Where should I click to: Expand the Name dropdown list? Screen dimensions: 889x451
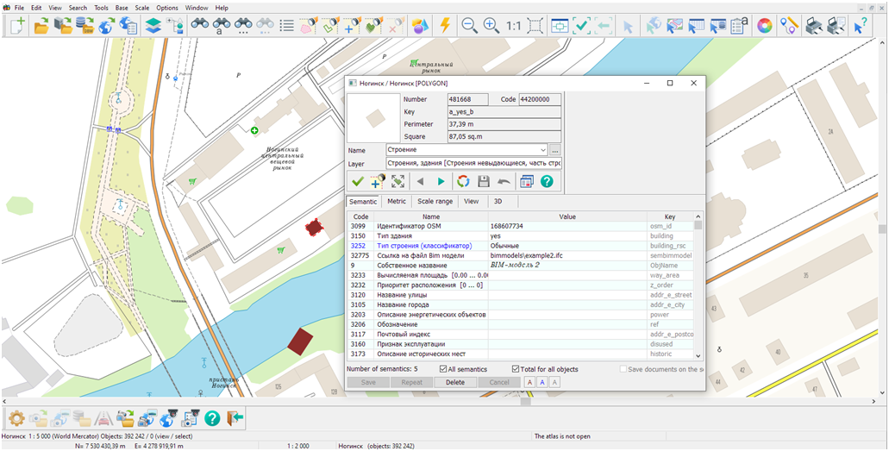point(542,150)
